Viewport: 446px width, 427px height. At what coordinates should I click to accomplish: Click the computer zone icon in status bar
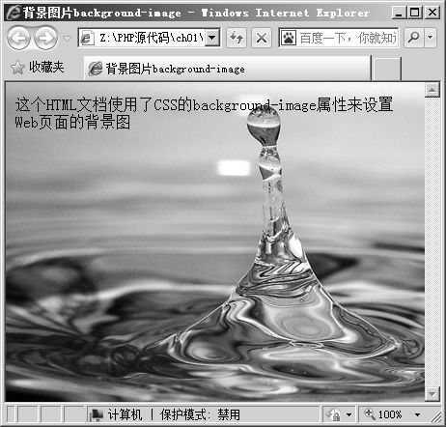97,414
